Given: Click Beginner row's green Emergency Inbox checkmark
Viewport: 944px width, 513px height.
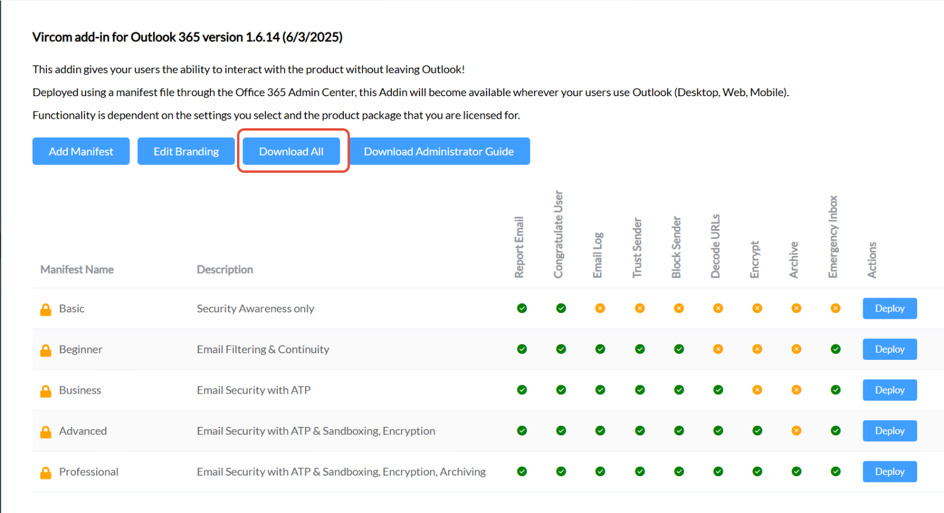Looking at the screenshot, I should click(x=835, y=349).
